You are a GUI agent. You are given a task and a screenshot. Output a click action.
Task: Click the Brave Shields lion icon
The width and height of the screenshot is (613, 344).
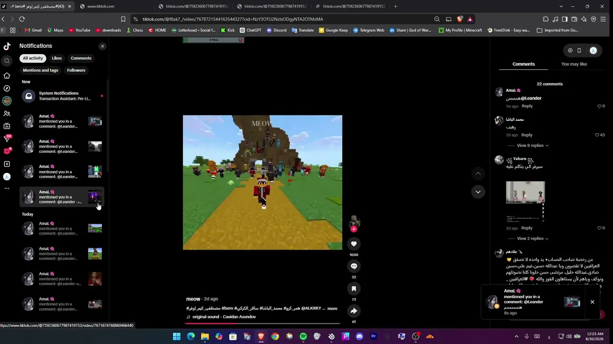pos(460,19)
